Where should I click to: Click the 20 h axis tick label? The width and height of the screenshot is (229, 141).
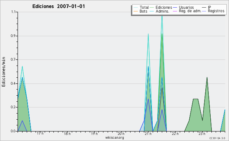coord(121,133)
